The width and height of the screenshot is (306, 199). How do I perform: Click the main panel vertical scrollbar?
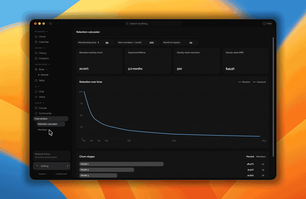273,97
